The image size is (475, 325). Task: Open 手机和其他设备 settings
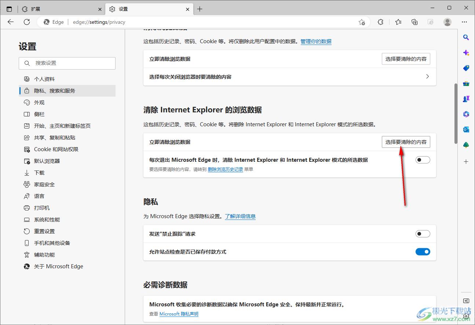tap(67, 243)
